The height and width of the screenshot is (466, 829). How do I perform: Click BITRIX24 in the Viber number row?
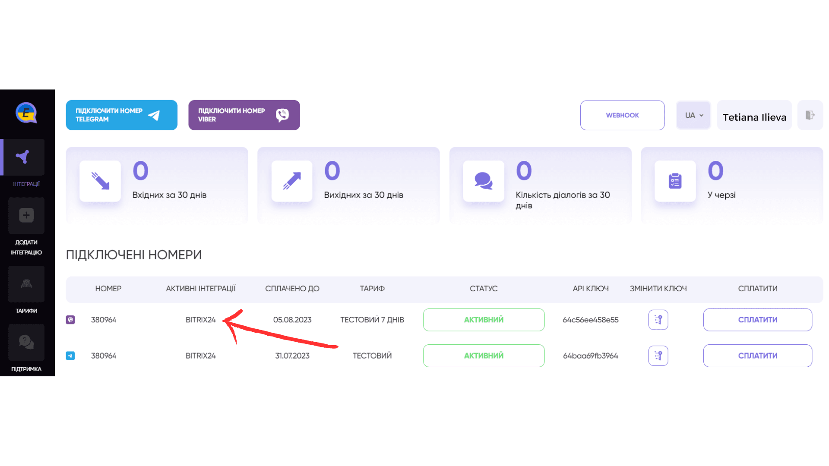coord(201,320)
